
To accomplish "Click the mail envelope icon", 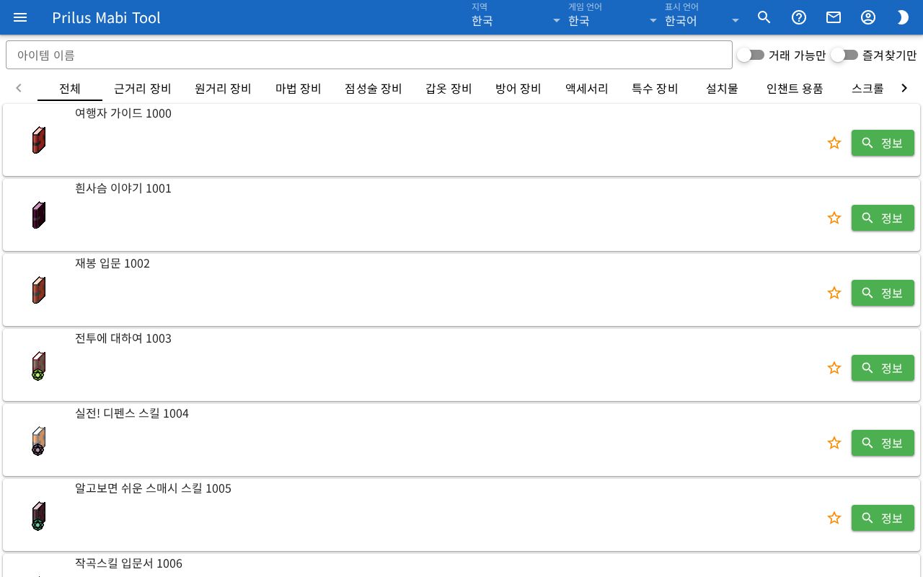I will click(834, 17).
